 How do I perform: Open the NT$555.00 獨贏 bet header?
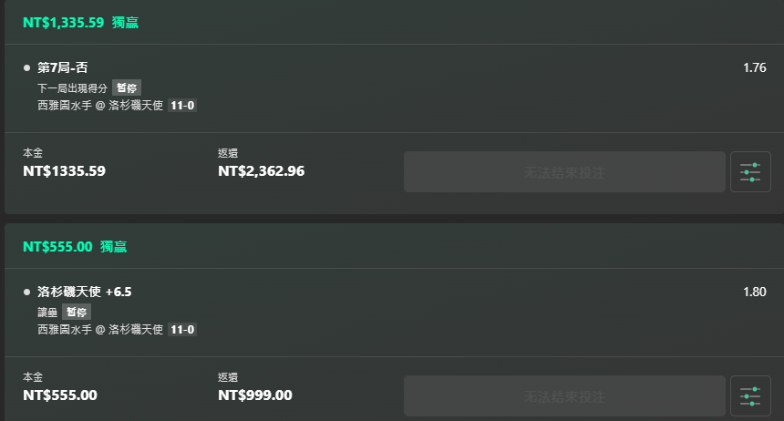click(x=75, y=247)
